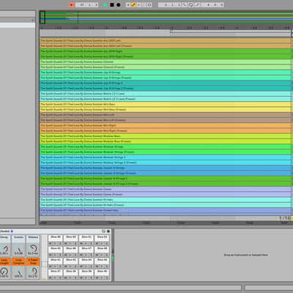Preview the Slice 40 pad with its play icon
Screen dimensions: 293x293
(102, 278)
